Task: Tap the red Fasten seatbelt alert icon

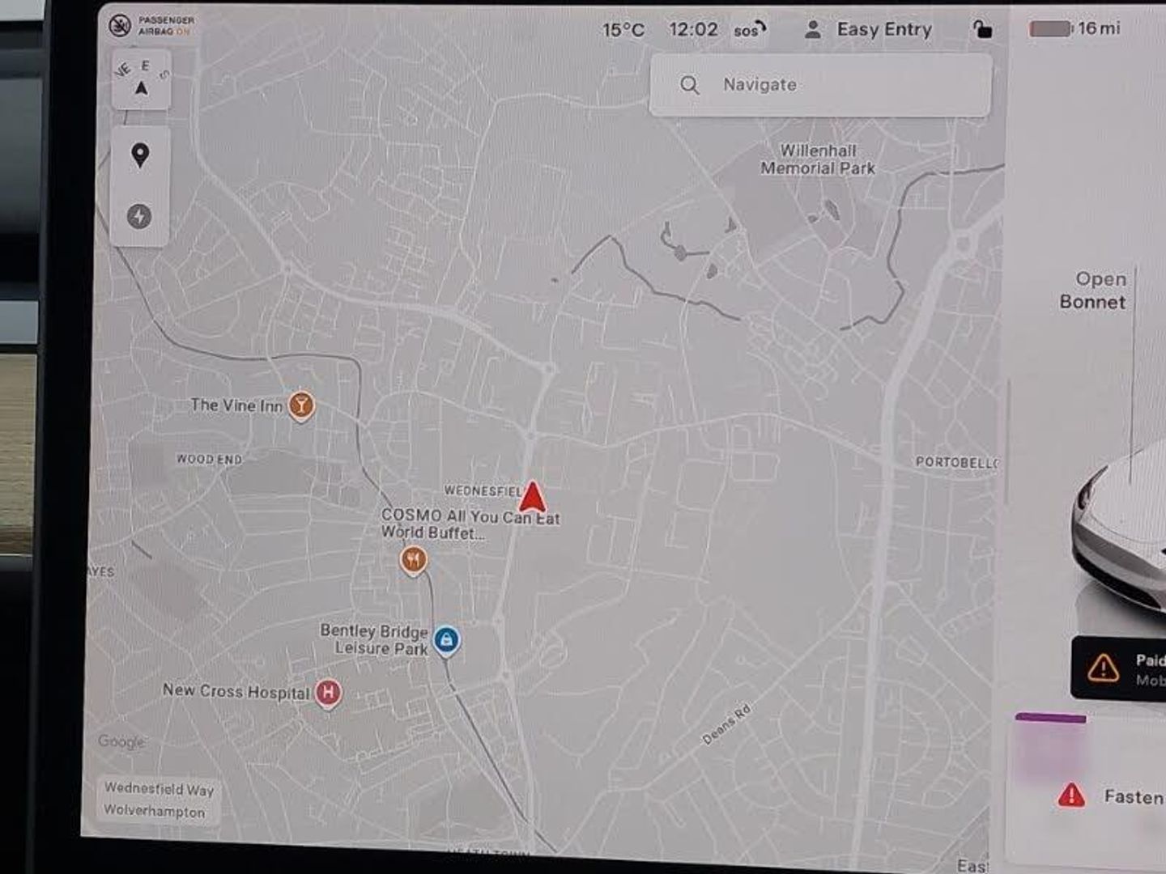Action: point(1071,796)
